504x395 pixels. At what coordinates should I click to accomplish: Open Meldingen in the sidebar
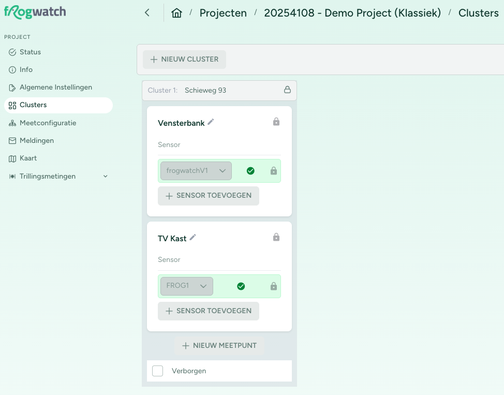tap(58, 141)
